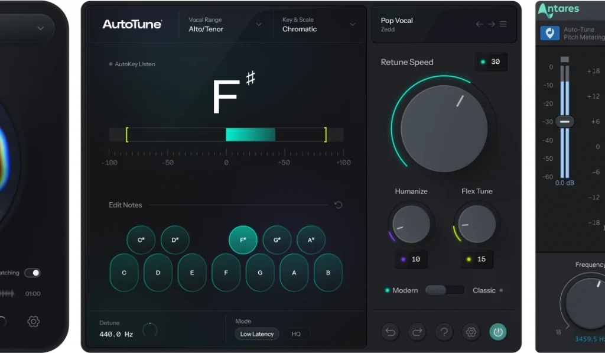Toggle the AutoTune power bypass button
The width and height of the screenshot is (605, 353).
(498, 332)
